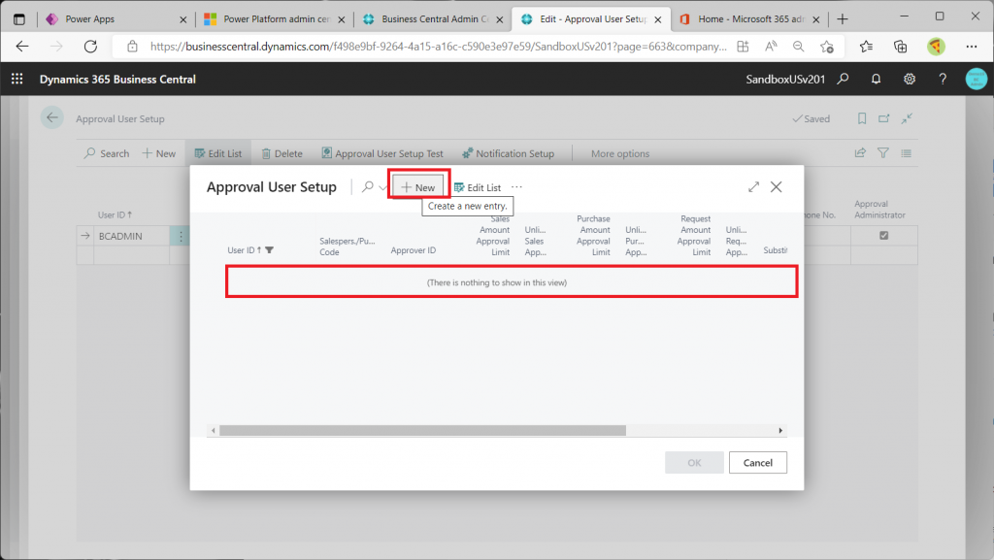The height and width of the screenshot is (560, 994).
Task: Click the browser refresh button
Action: pos(90,47)
